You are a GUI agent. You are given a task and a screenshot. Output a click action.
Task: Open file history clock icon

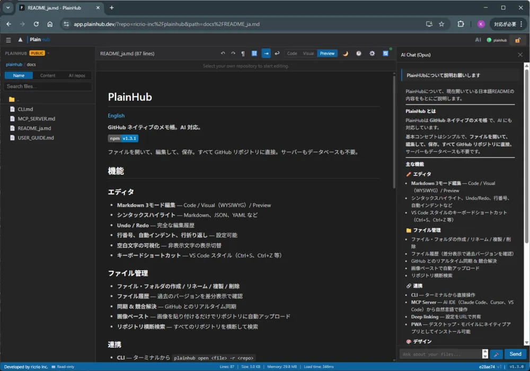(x=359, y=54)
